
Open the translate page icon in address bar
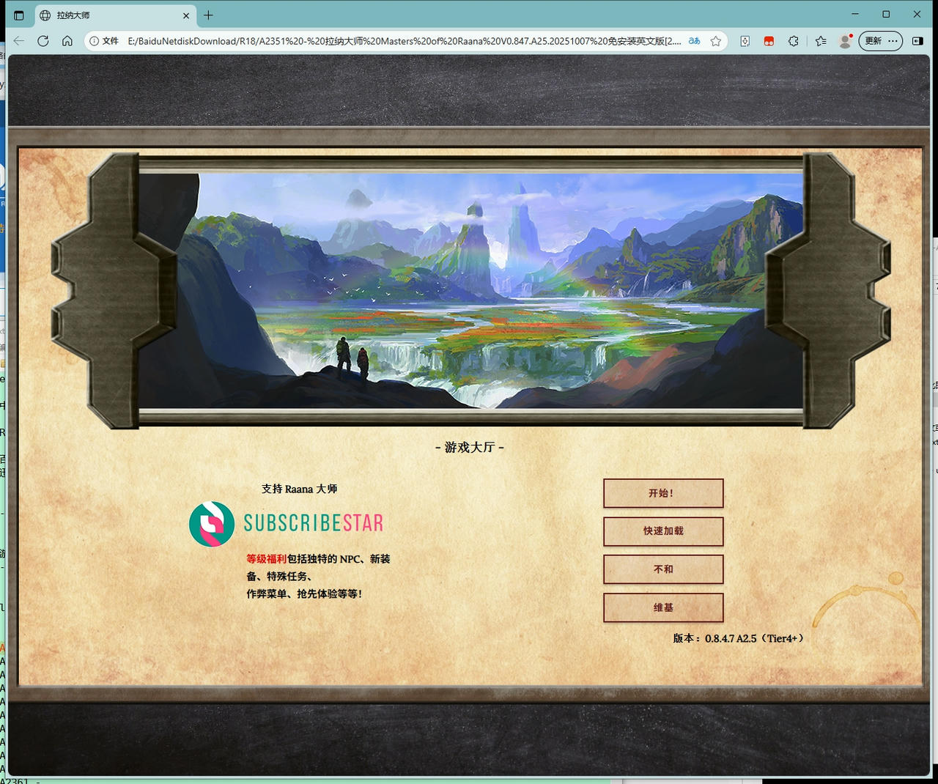click(693, 41)
